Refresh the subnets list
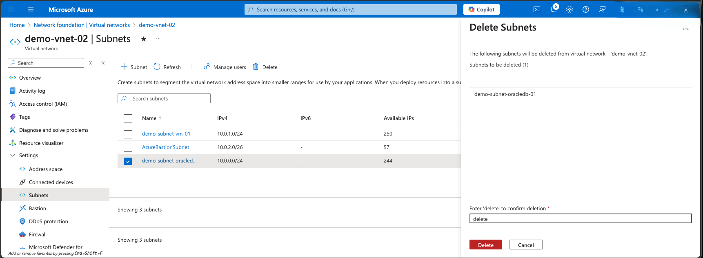Image resolution: width=703 pixels, height=258 pixels. click(167, 67)
